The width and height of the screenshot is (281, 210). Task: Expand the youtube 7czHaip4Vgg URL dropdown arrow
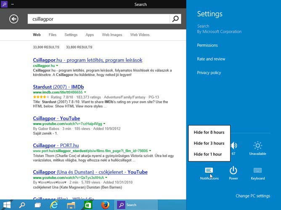coord(104,123)
